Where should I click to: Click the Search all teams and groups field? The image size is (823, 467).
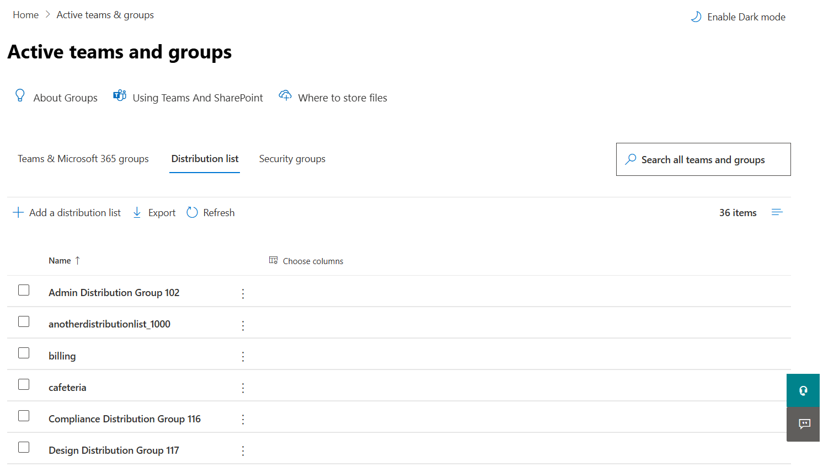pyautogui.click(x=703, y=160)
